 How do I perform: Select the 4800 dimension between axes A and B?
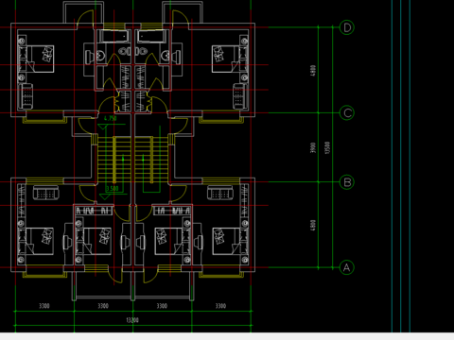click(313, 225)
